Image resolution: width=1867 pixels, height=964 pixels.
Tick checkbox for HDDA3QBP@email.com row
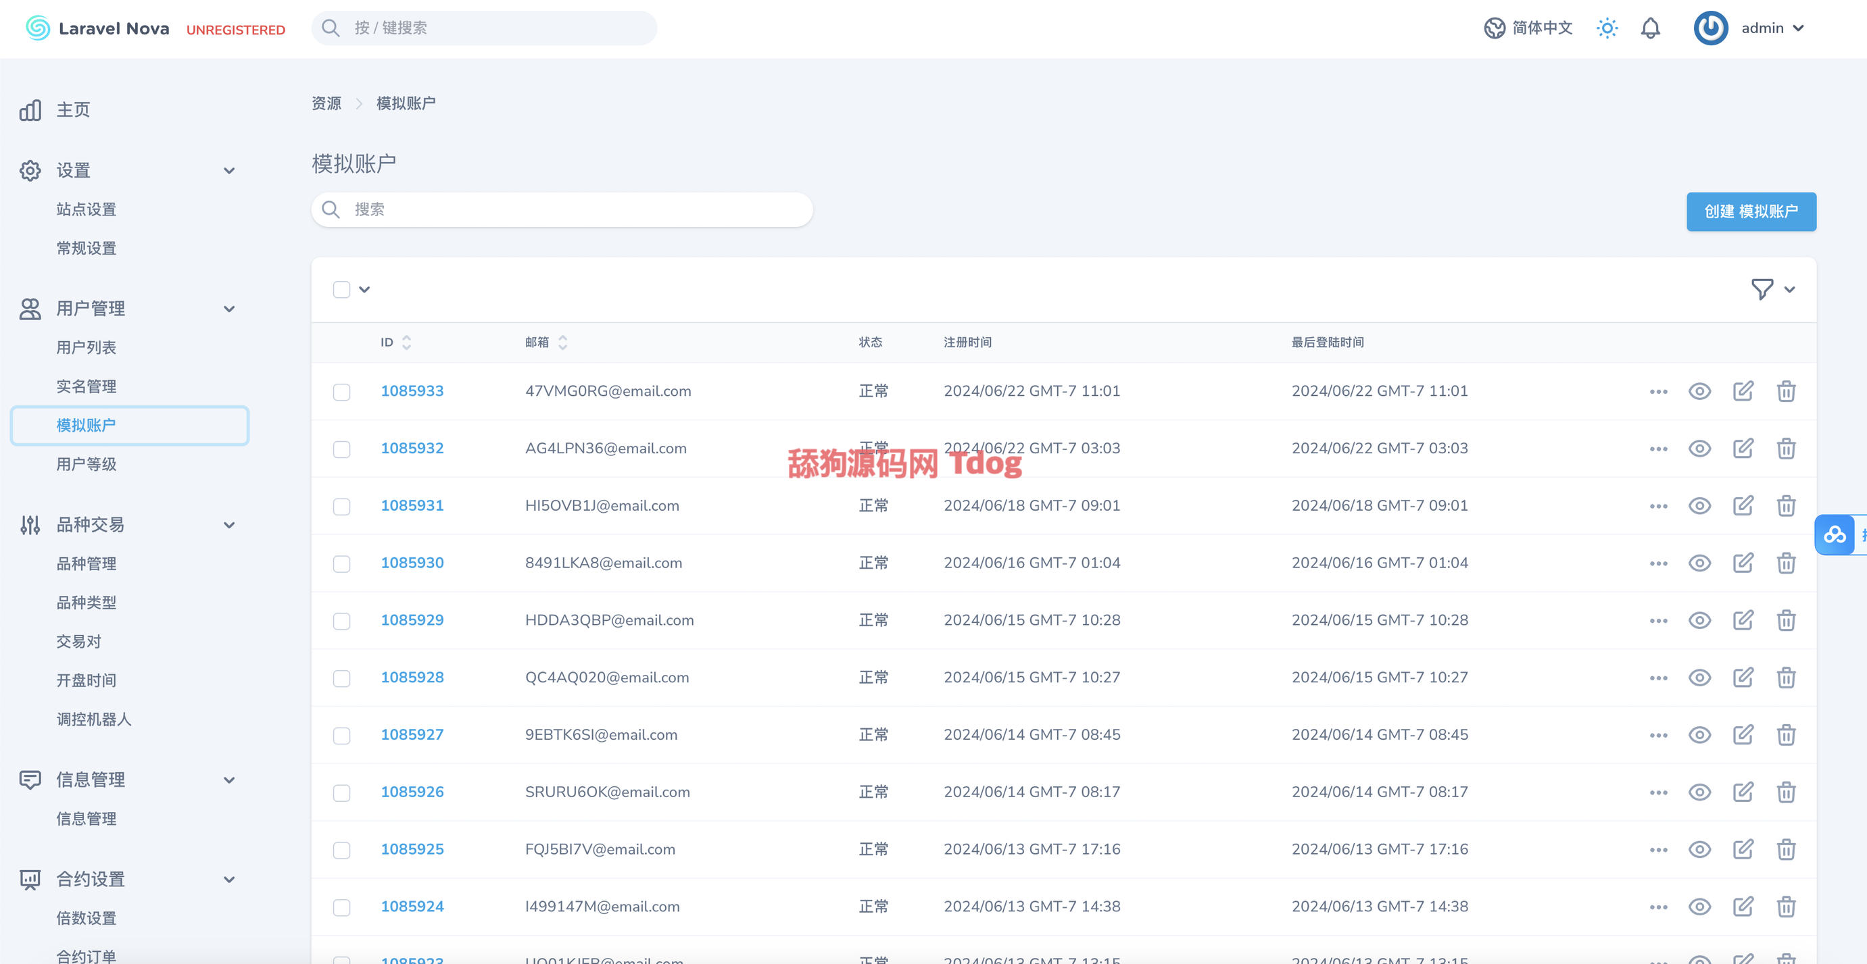(341, 621)
